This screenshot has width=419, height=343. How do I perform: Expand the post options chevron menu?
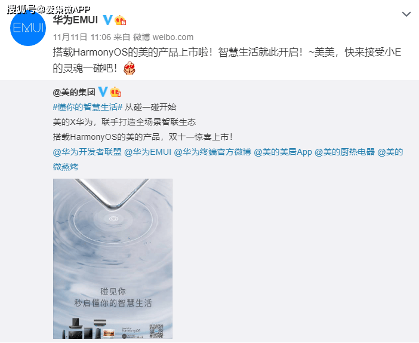(406, 14)
